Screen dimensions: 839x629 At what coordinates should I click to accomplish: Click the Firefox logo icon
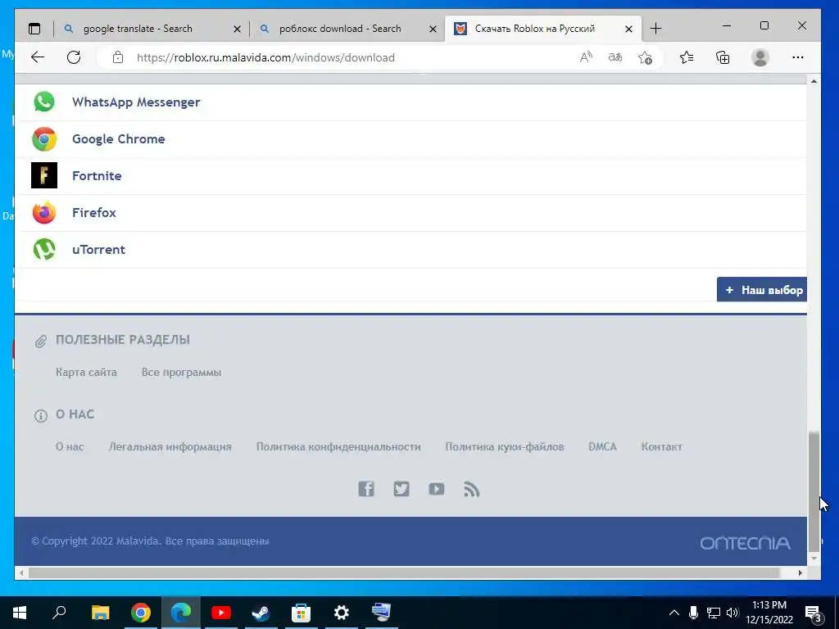(44, 212)
